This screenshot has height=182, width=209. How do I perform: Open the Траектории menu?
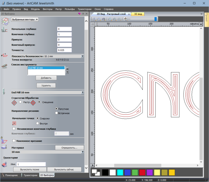coord(85,9)
